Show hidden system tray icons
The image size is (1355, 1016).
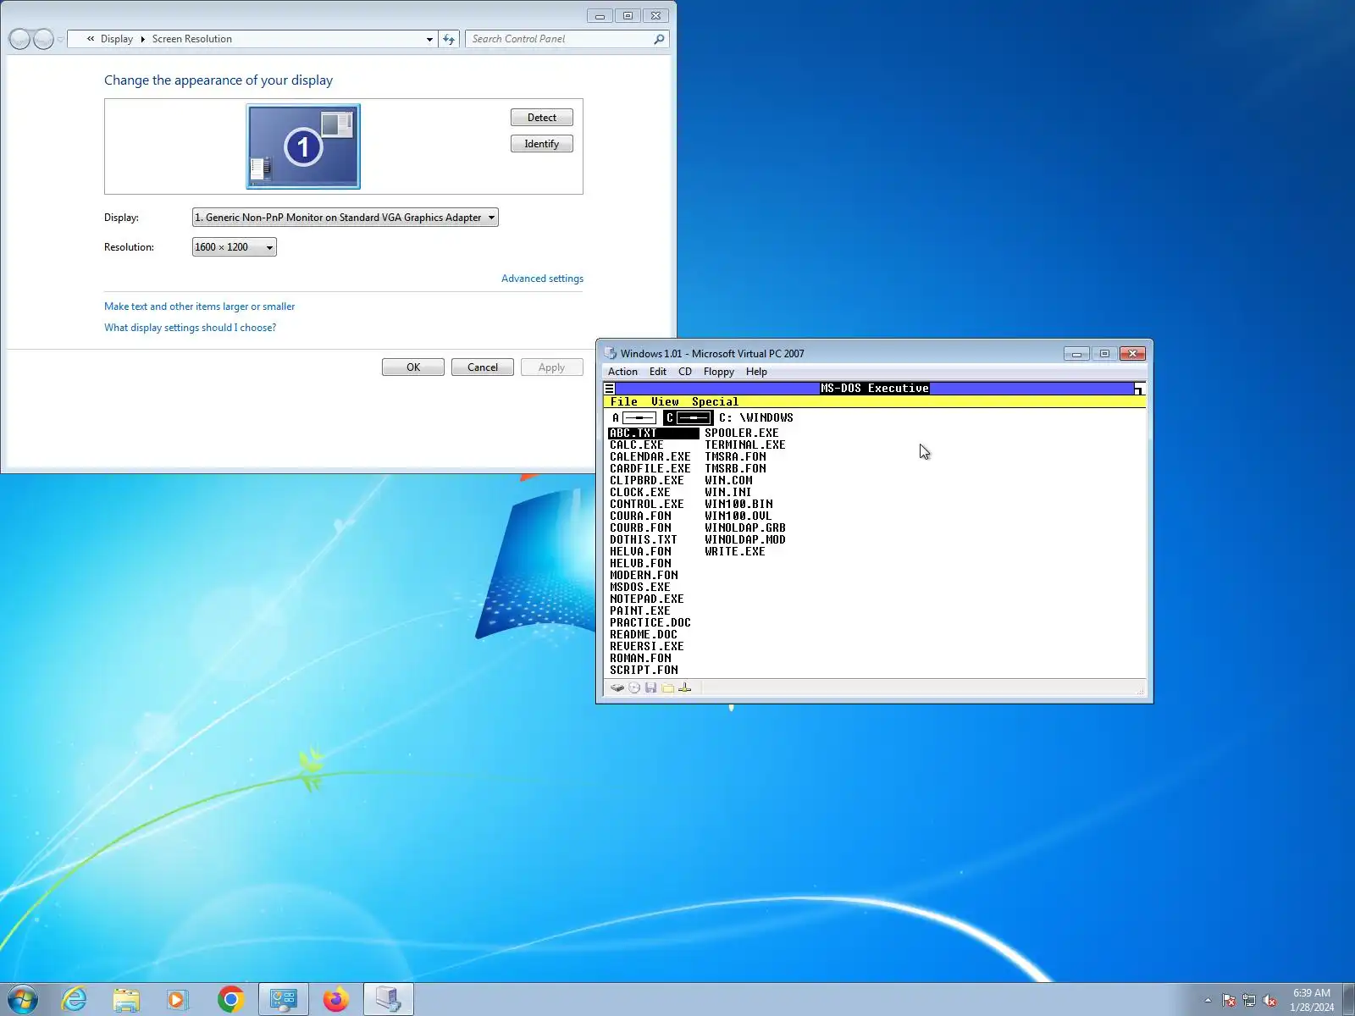[1208, 1001]
